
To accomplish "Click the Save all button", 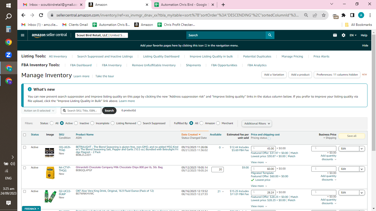I will coord(352,136).
